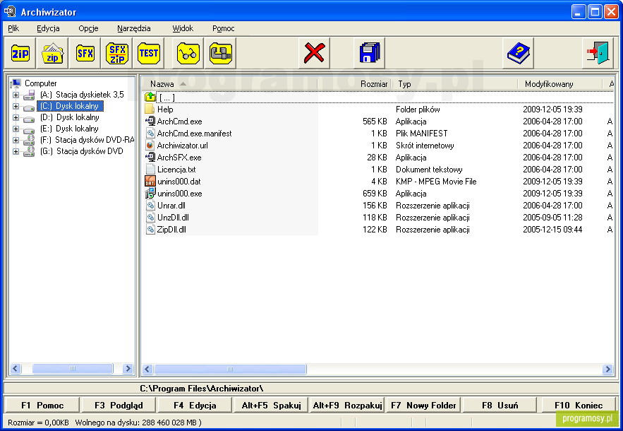Click the blue floppy disks toolbar icon

[x=369, y=53]
